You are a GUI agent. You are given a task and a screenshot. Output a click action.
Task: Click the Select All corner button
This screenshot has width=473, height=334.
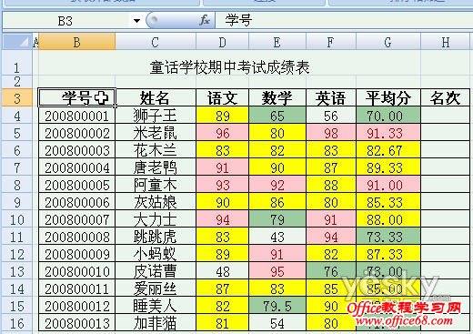(x=17, y=42)
